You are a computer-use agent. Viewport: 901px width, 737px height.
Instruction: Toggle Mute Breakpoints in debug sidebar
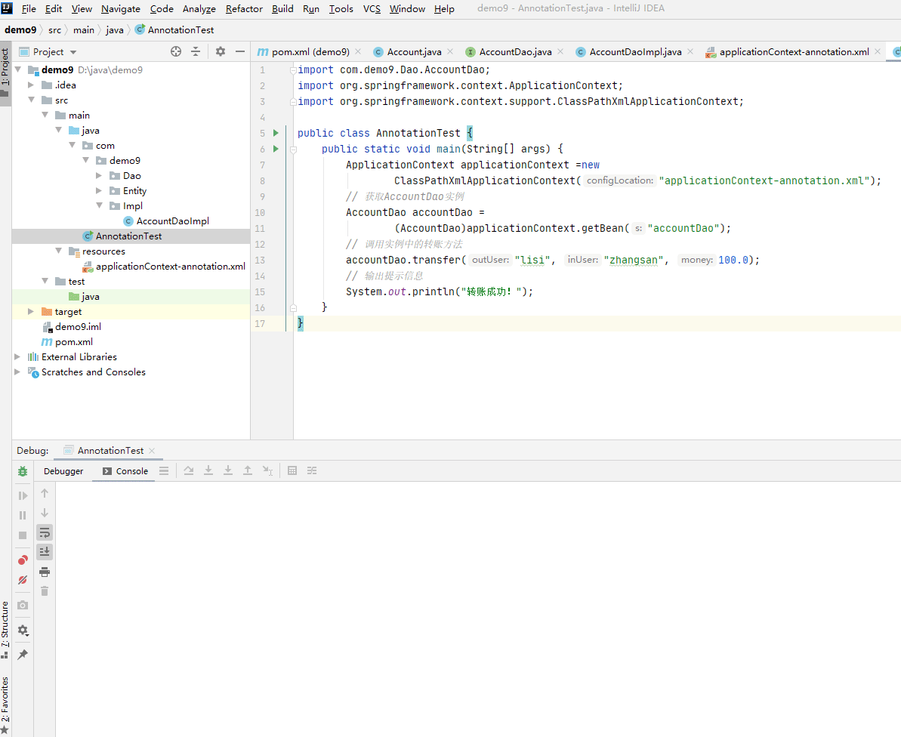click(23, 580)
